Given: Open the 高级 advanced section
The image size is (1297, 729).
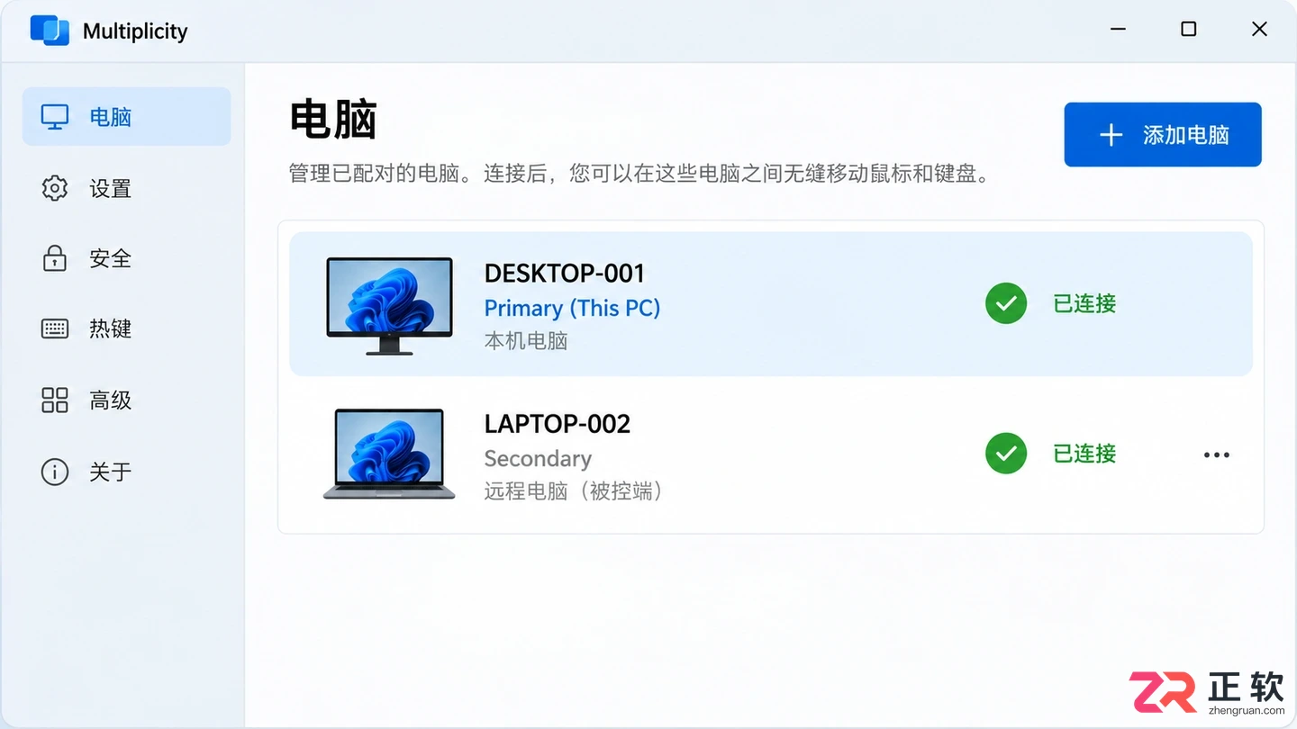Looking at the screenshot, I should [126, 400].
